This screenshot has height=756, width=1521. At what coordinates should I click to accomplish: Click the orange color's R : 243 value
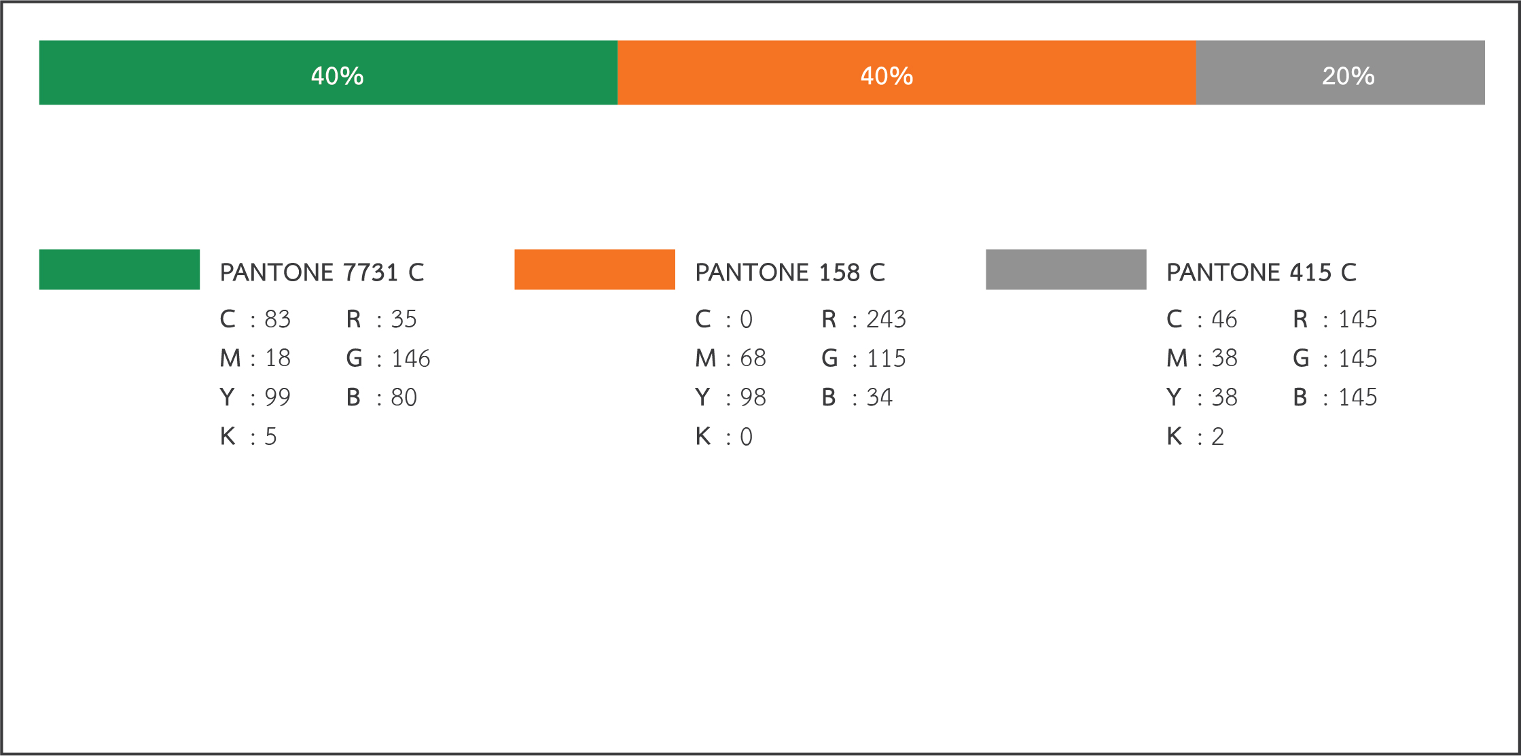(864, 319)
